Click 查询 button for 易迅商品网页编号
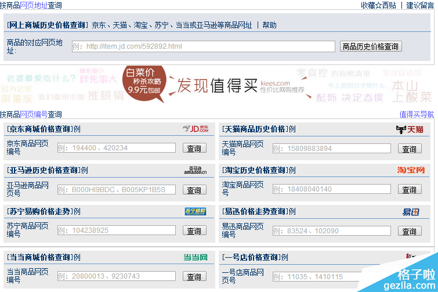Image resolution: width=438 pixels, height=292 pixels. pos(410,232)
